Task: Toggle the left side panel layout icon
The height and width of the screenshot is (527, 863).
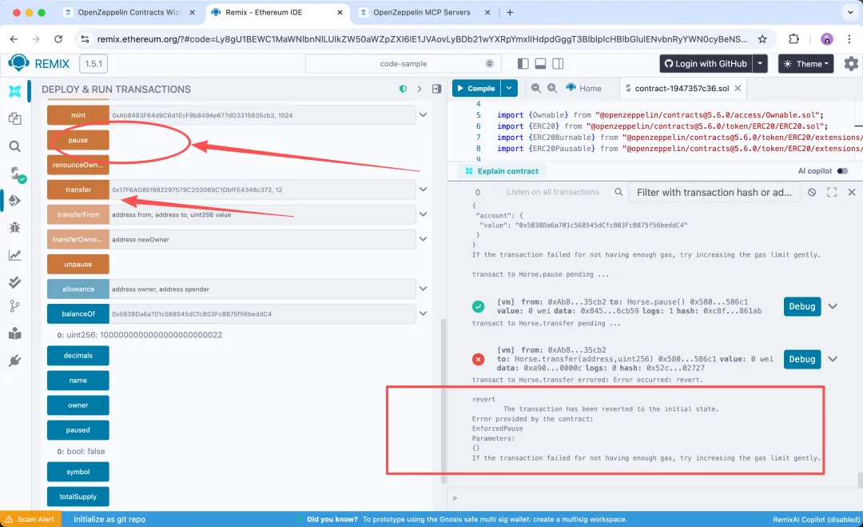Action: [x=523, y=63]
